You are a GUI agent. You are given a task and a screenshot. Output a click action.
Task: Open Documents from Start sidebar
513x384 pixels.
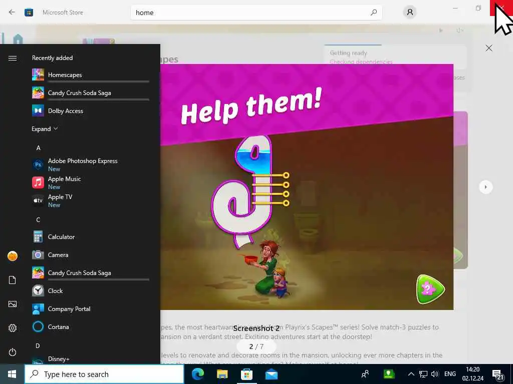13,280
